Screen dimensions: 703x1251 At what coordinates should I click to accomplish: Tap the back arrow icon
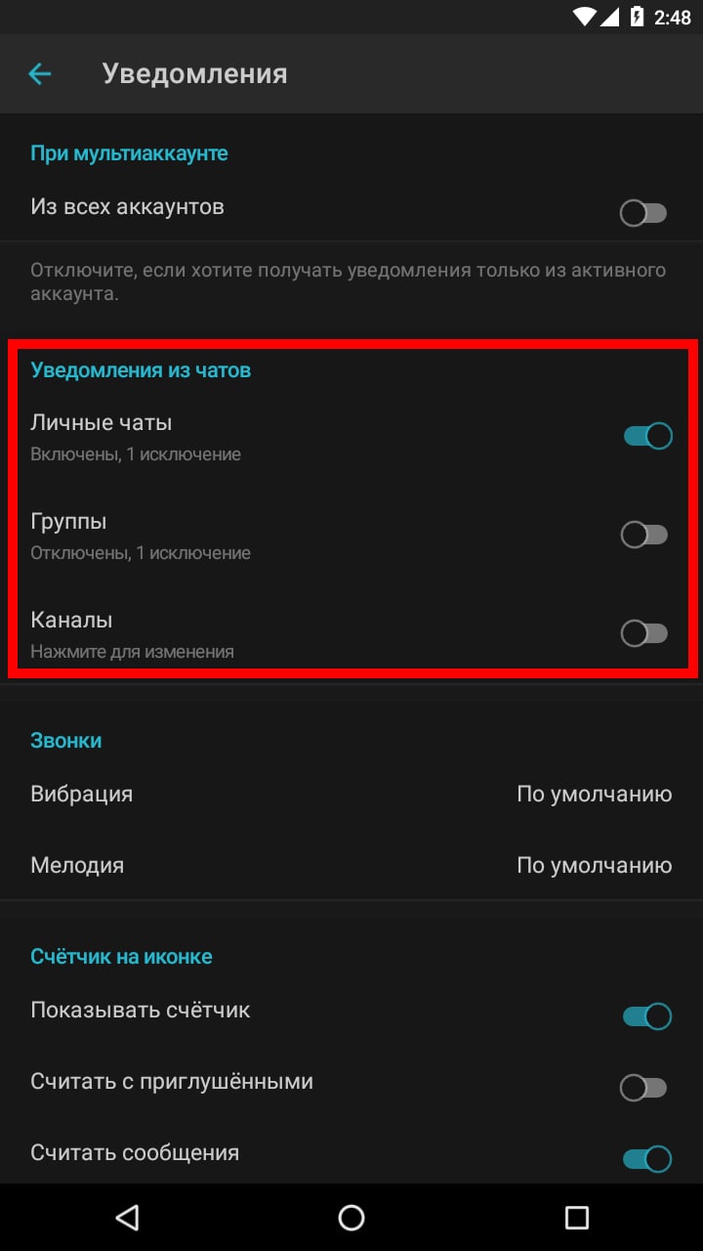coord(40,73)
